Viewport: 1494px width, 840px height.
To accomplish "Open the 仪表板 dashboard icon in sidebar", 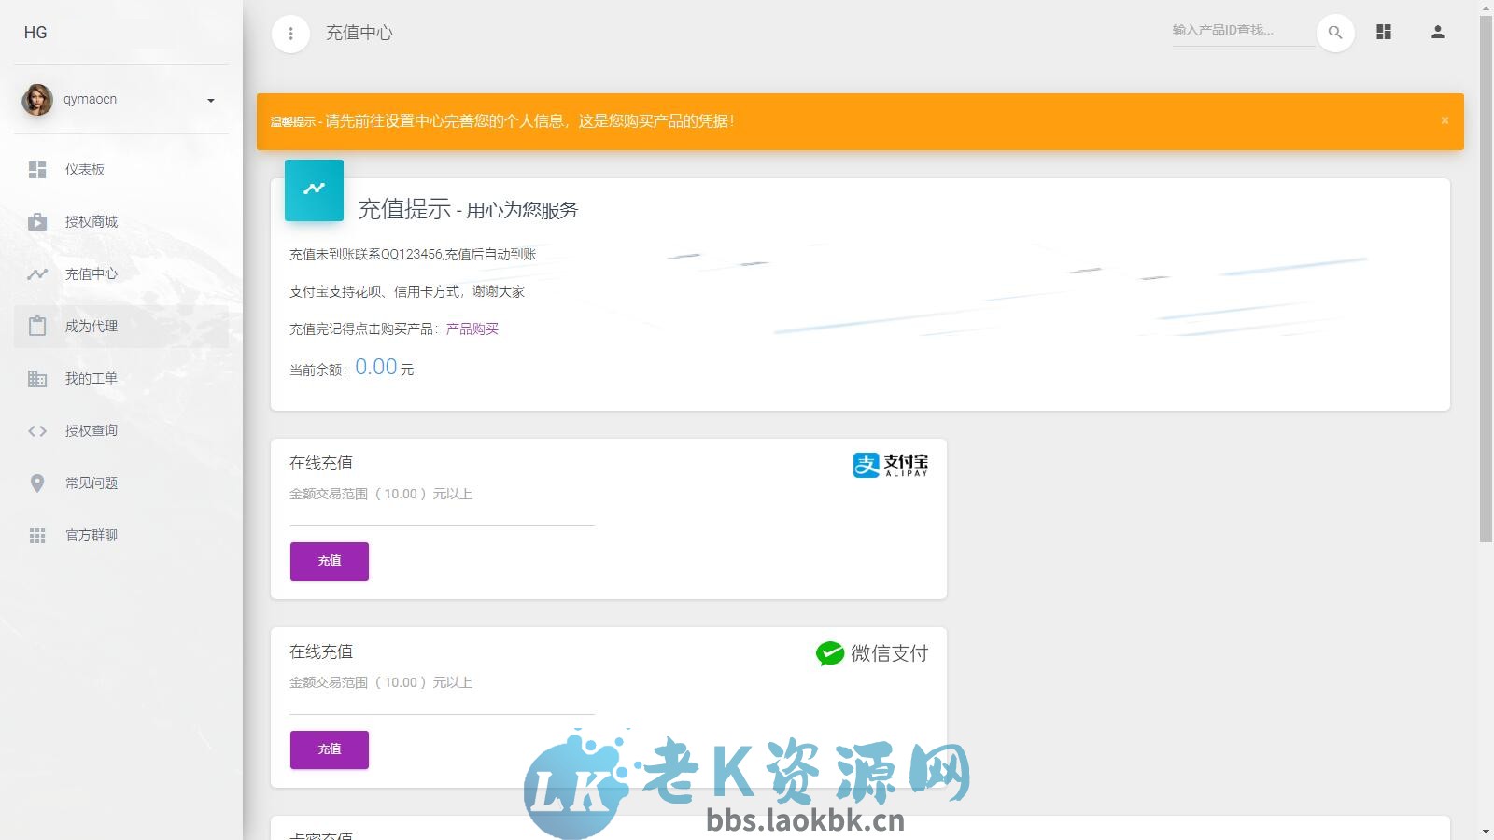I will pos(37,170).
